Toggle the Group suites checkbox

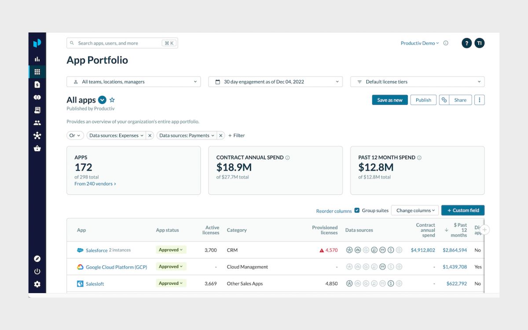356,210
